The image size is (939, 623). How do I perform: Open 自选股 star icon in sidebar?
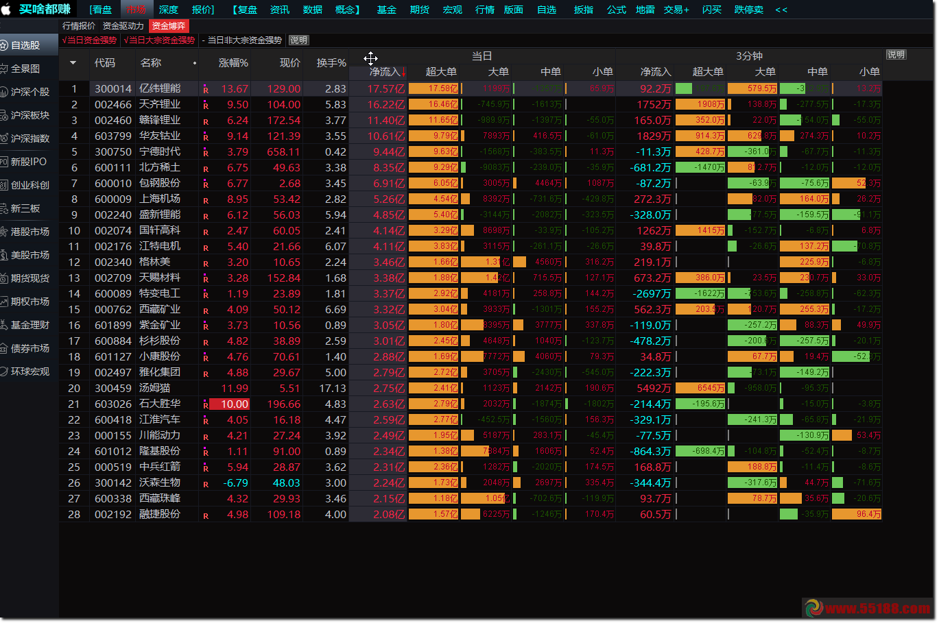point(4,45)
